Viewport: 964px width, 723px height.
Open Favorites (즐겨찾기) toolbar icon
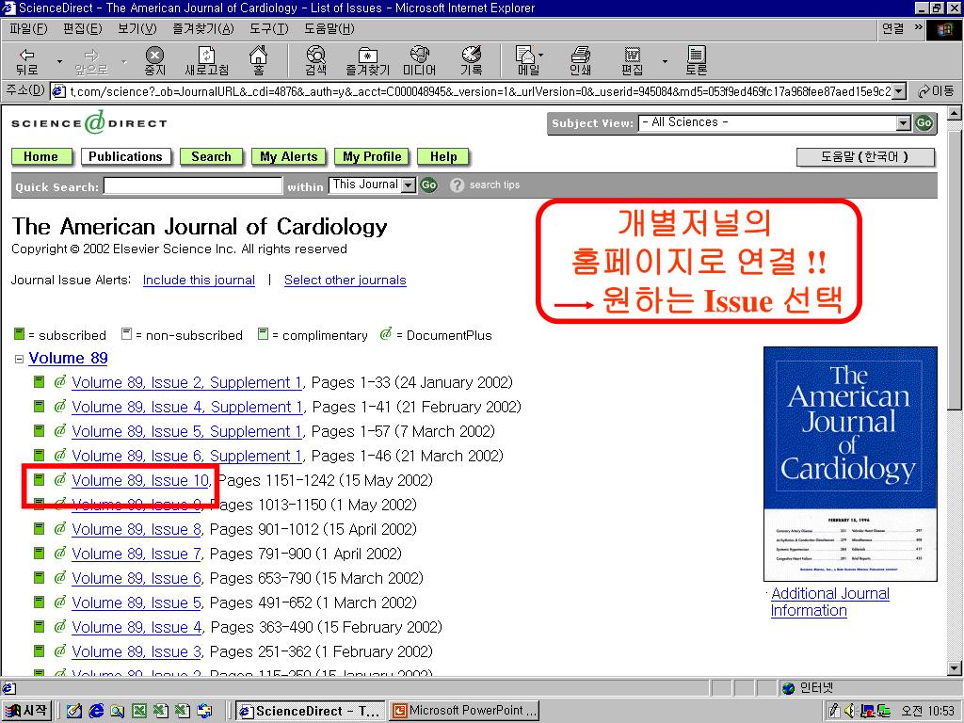pyautogui.click(x=368, y=61)
